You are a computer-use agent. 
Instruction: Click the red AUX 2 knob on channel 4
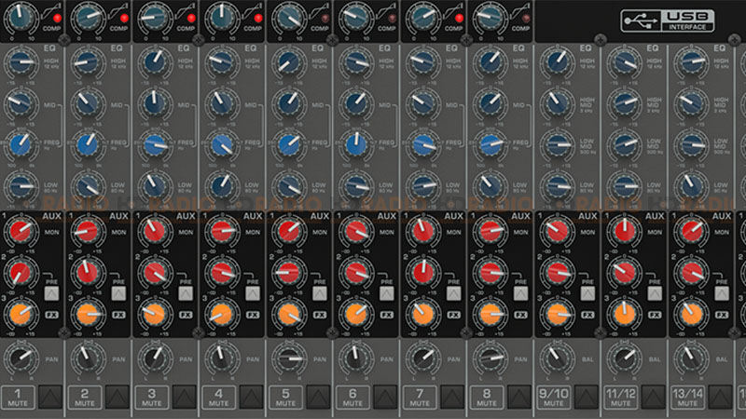click(222, 273)
